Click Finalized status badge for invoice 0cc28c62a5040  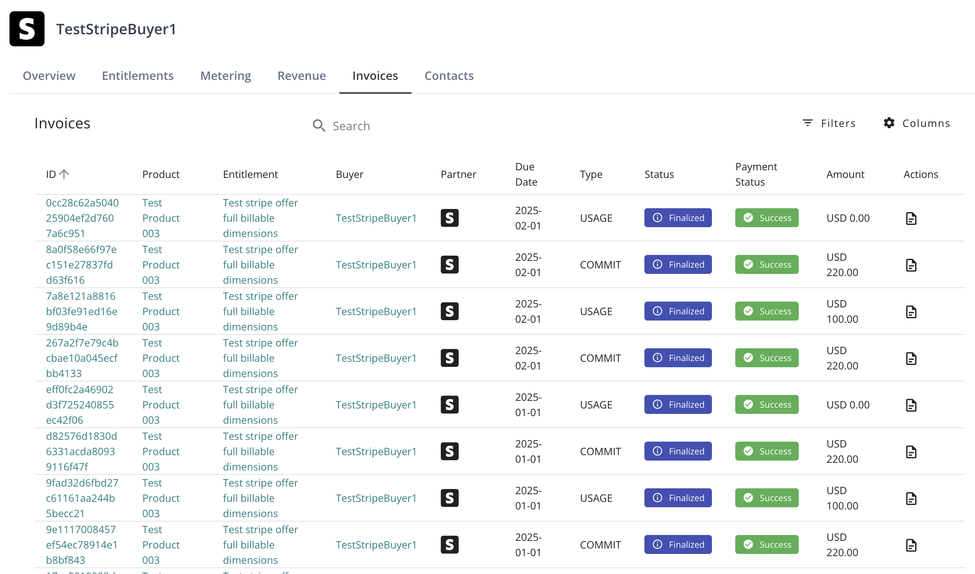pyautogui.click(x=678, y=218)
